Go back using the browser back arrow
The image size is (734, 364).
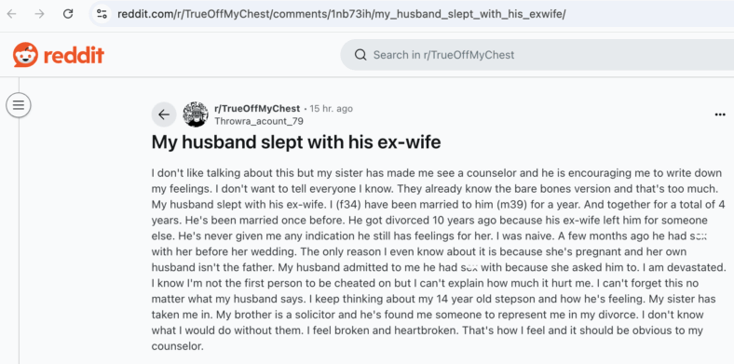click(11, 14)
